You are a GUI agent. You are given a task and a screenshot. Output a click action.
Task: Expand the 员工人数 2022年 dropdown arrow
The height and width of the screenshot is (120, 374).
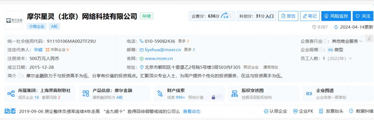coord(350,58)
